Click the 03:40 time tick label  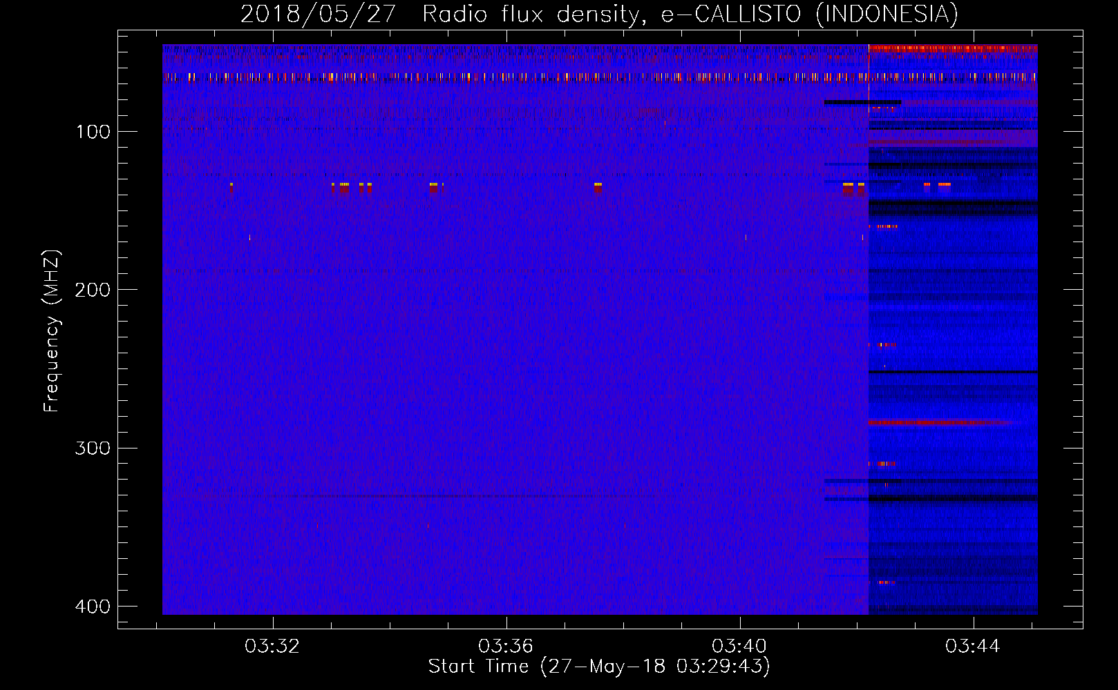click(x=739, y=646)
